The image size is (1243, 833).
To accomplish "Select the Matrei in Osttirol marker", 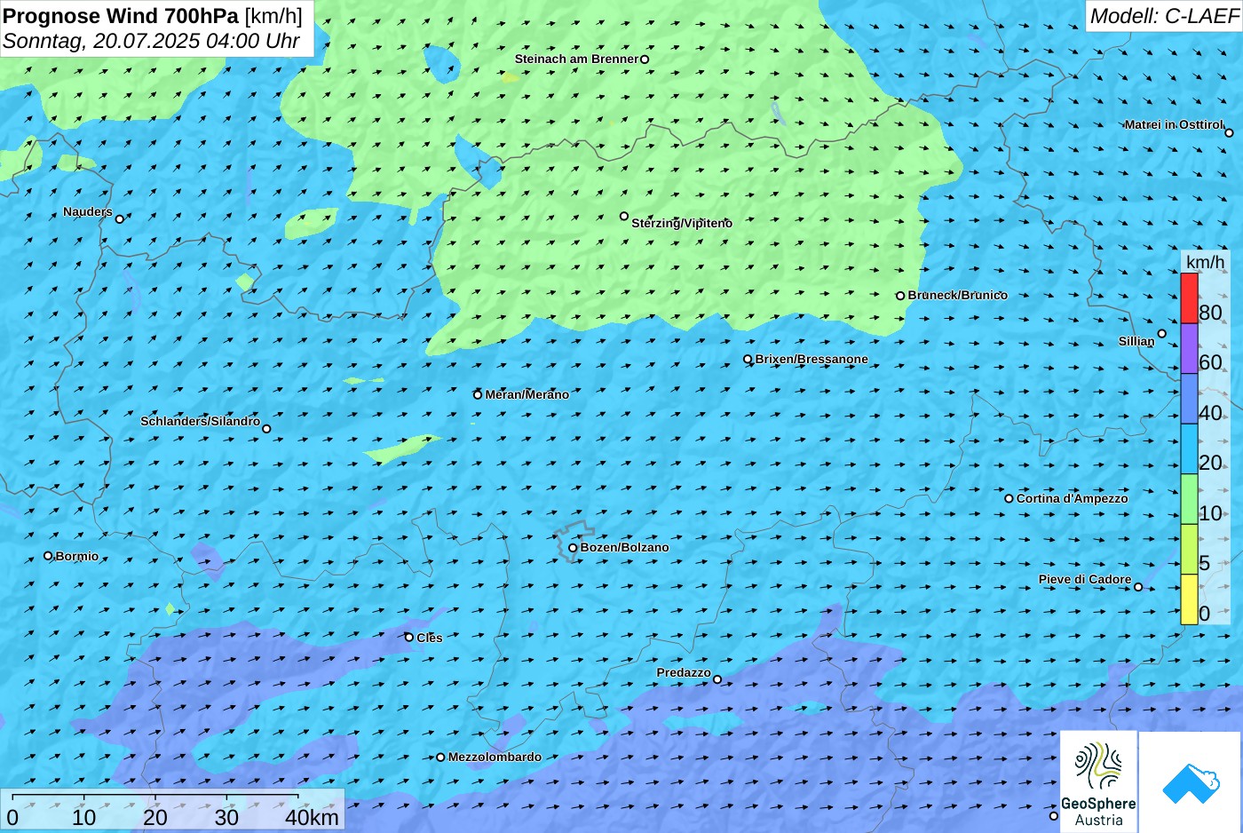I will point(1229,133).
